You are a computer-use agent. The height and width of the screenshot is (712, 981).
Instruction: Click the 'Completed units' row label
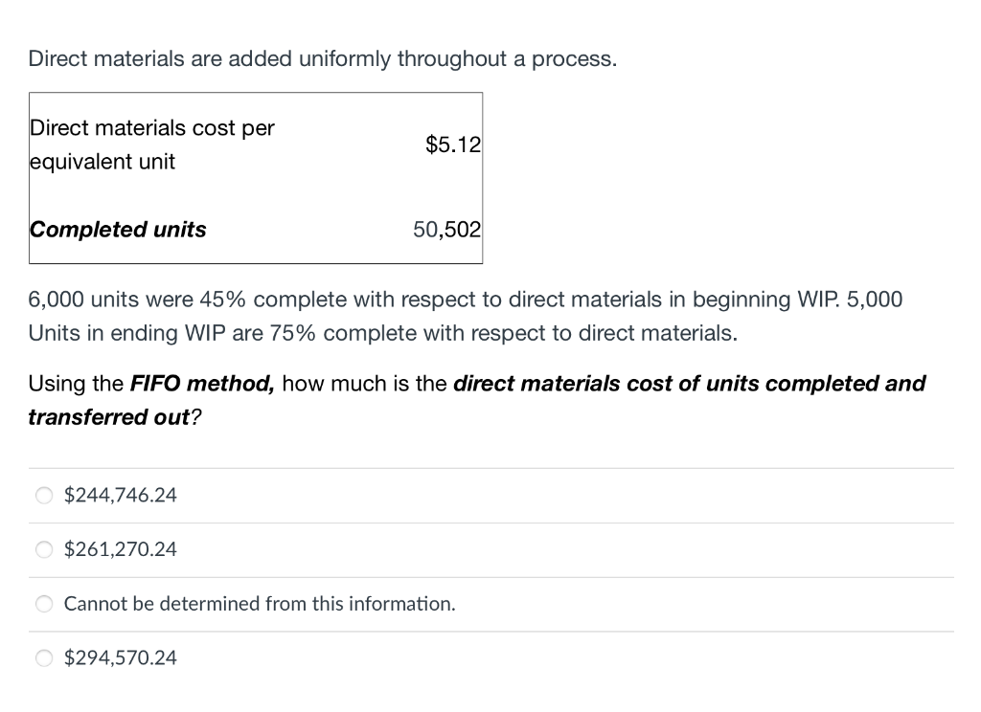(118, 230)
